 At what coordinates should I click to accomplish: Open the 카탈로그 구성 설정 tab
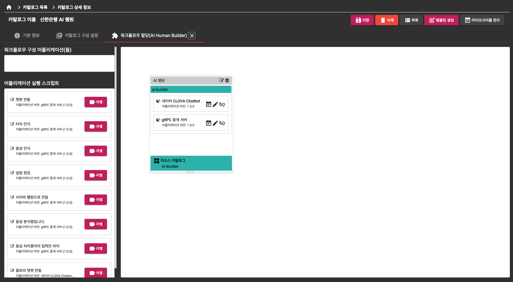(77, 35)
